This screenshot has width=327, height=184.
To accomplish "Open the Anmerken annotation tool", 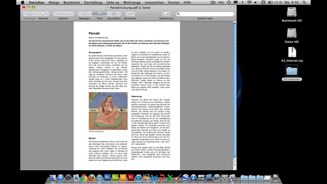I will tap(130, 14).
